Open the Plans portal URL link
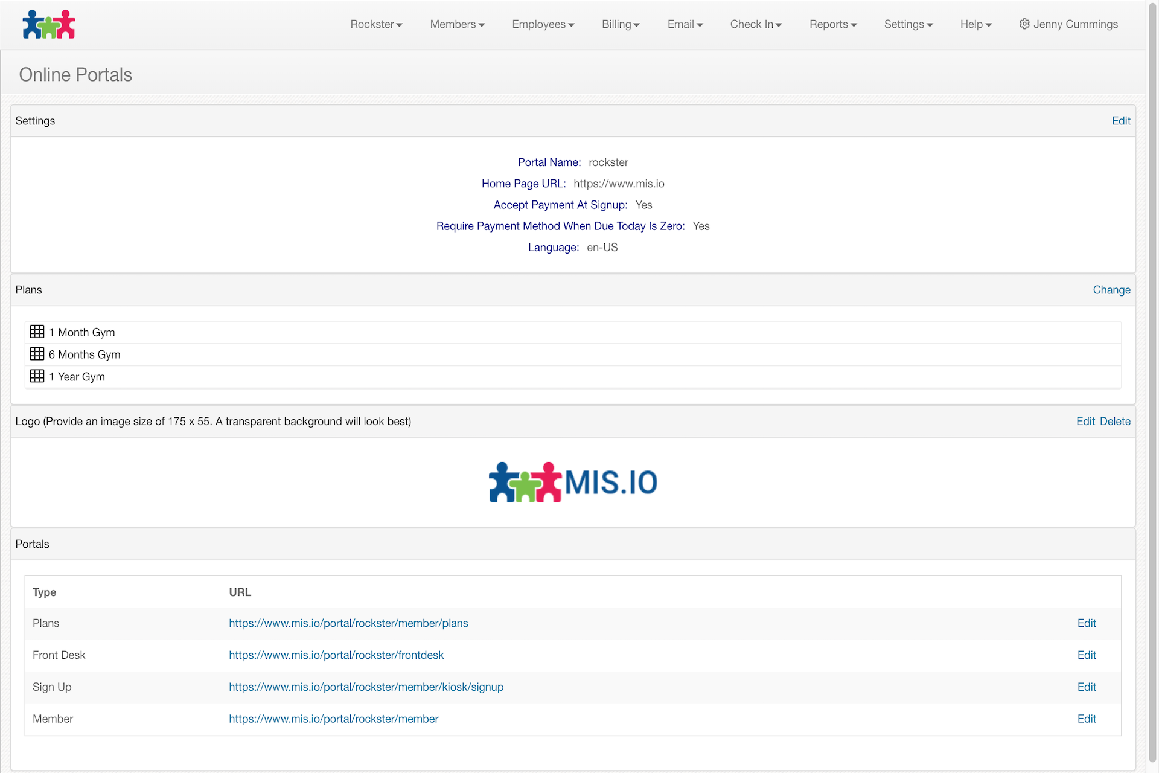Viewport: 1159px width, 773px height. [x=348, y=623]
